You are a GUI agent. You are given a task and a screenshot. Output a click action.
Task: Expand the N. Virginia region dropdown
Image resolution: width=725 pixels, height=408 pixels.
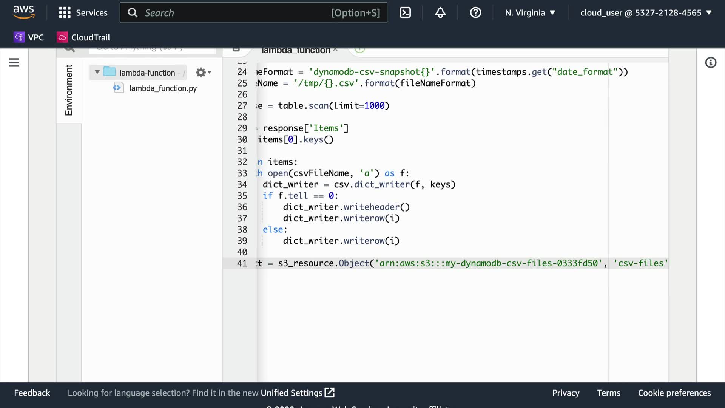pos(530,13)
